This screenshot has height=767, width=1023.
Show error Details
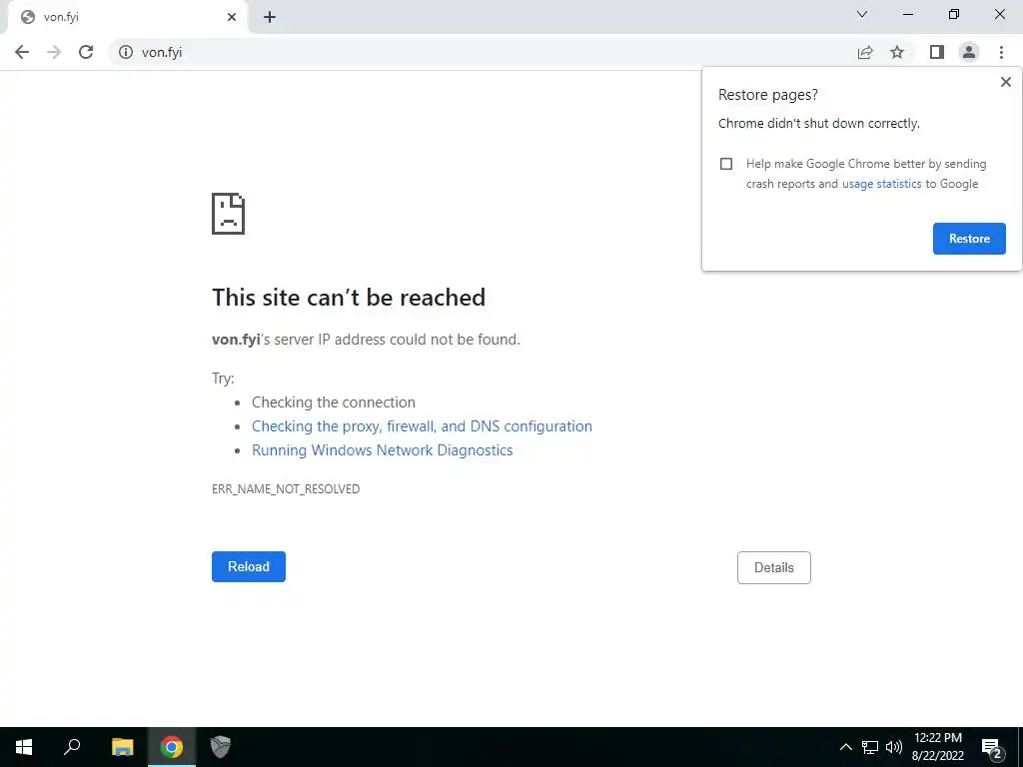774,567
